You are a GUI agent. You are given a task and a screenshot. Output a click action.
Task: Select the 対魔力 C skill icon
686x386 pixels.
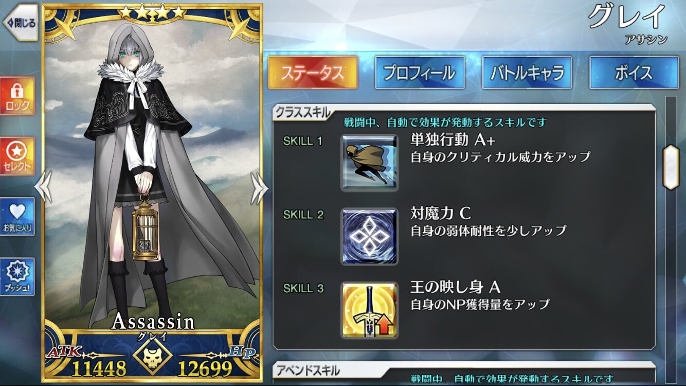click(x=369, y=236)
